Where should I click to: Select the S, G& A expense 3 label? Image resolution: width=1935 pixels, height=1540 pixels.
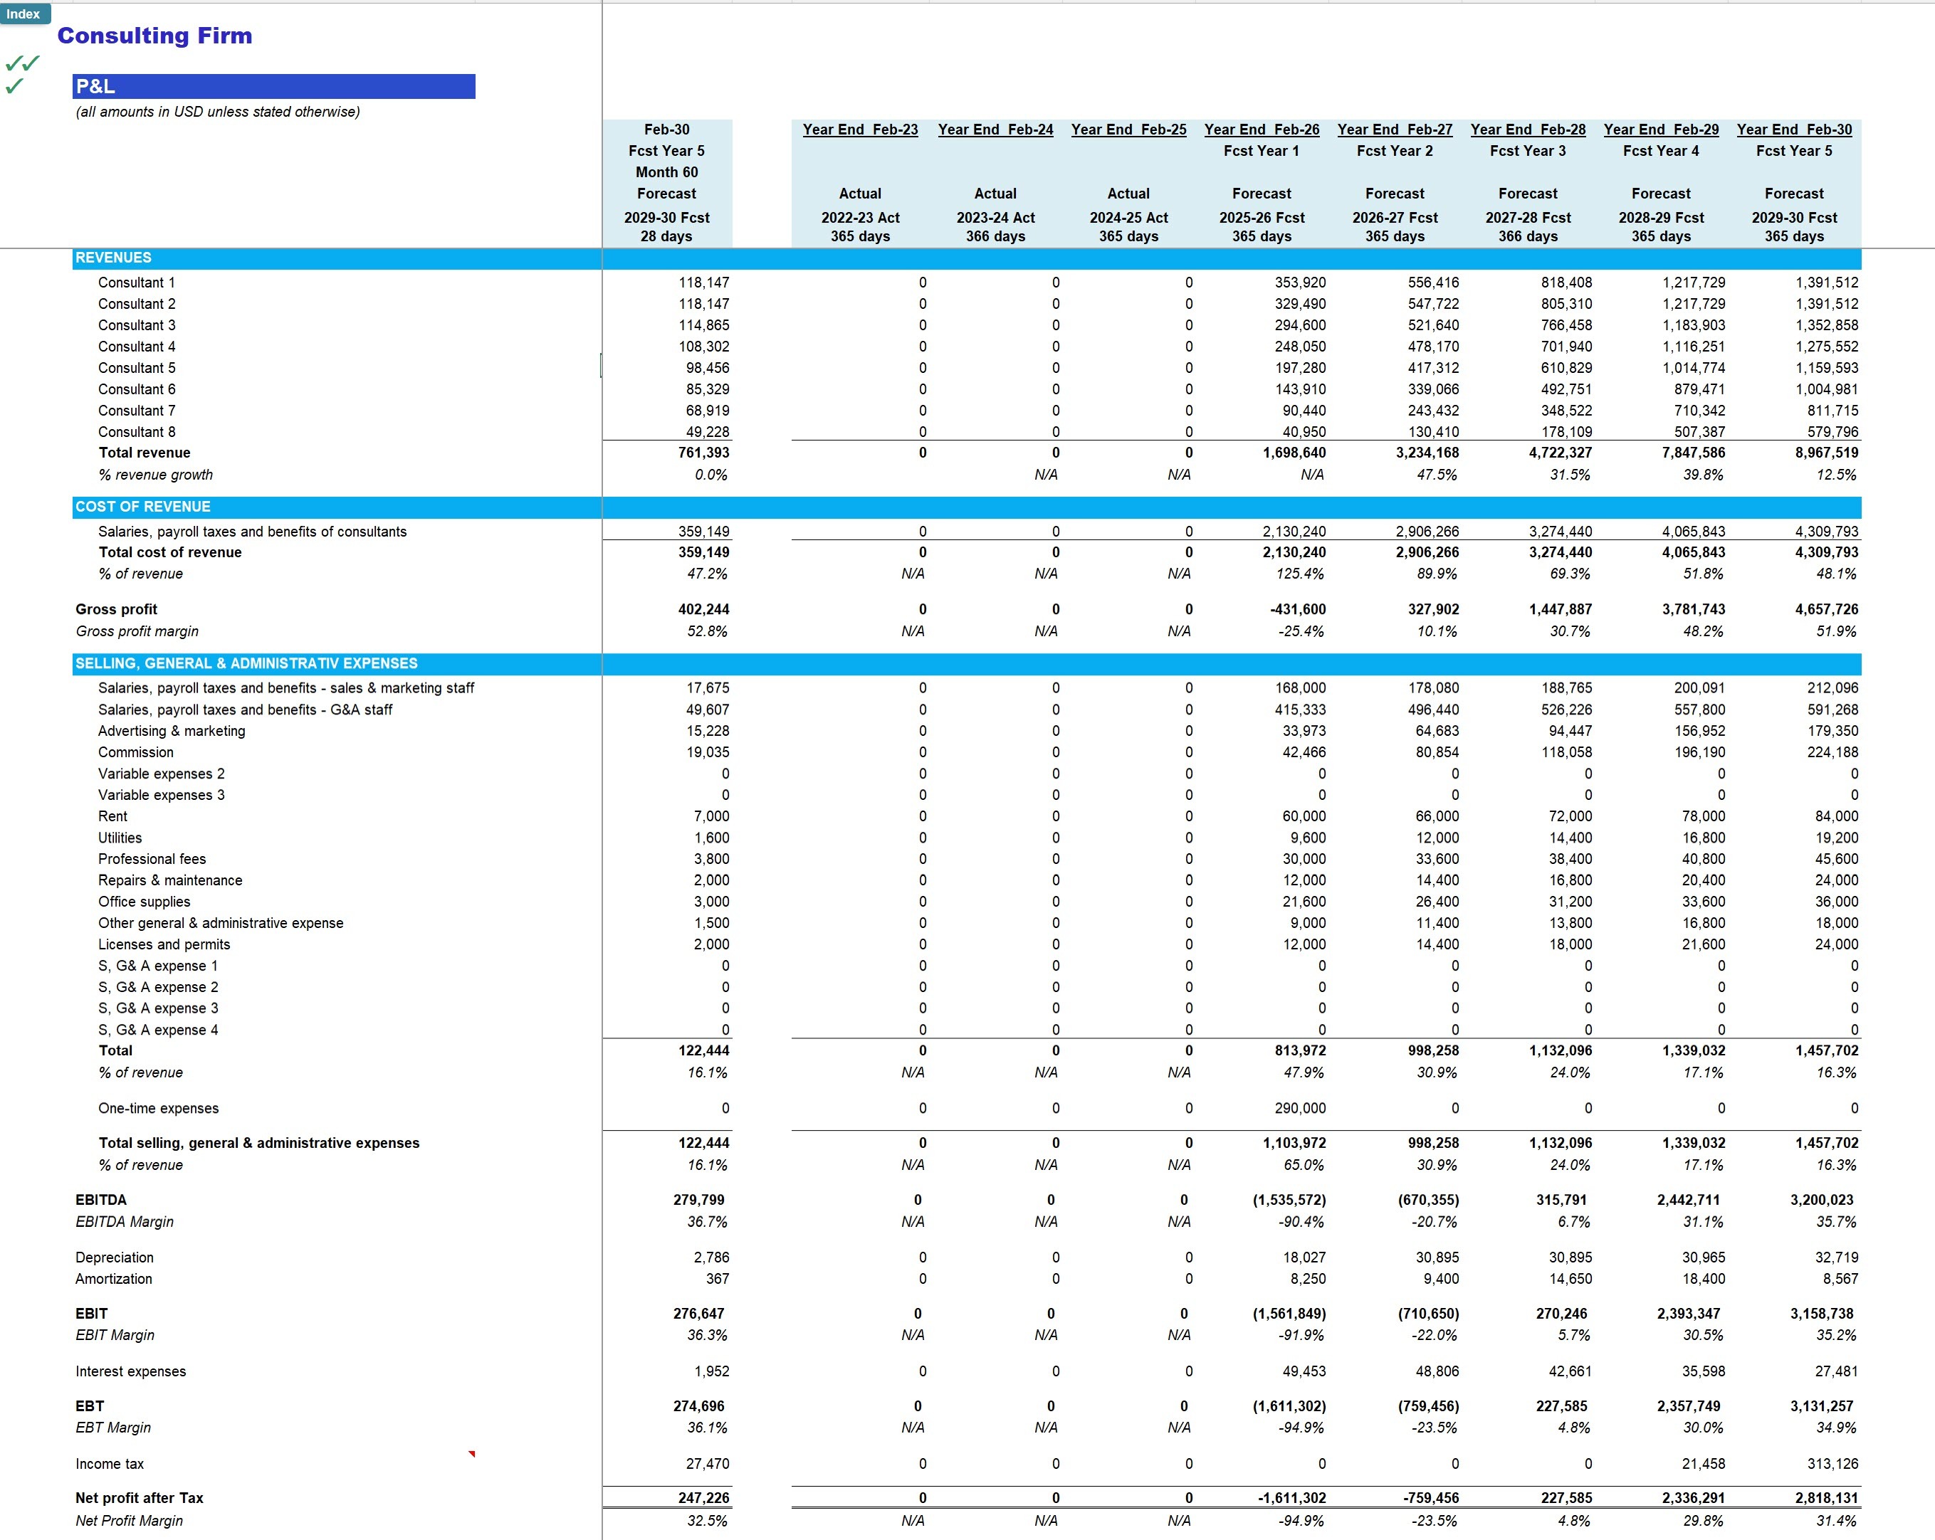pyautogui.click(x=158, y=1009)
